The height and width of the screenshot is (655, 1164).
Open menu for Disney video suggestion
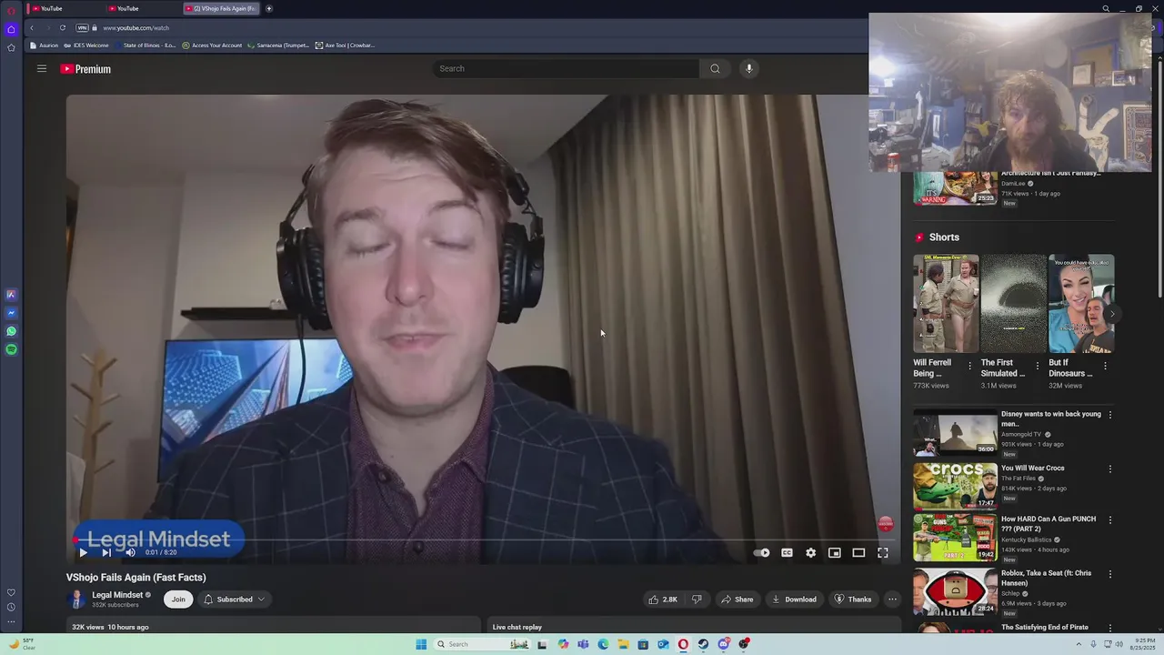(1109, 415)
